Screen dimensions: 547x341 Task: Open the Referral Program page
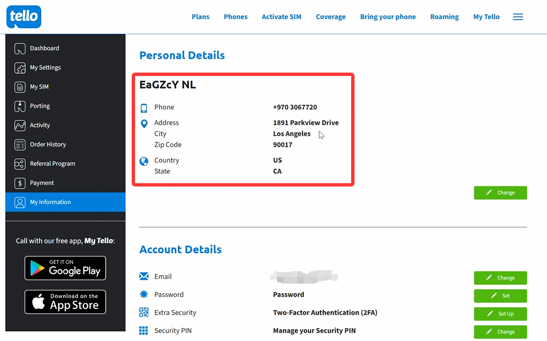coord(52,164)
